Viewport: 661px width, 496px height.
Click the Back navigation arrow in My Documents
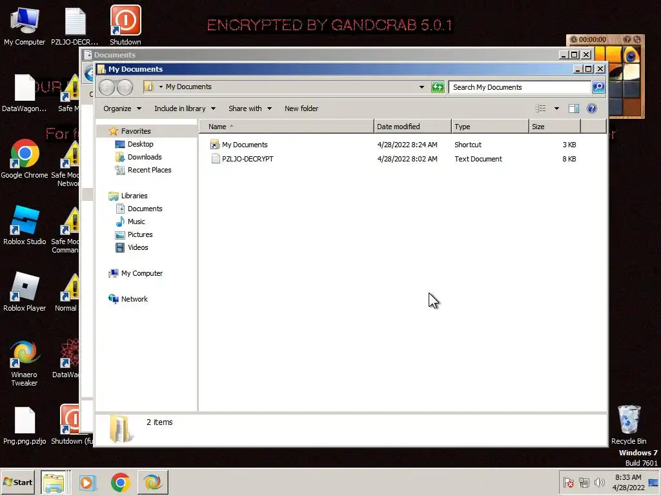[107, 87]
